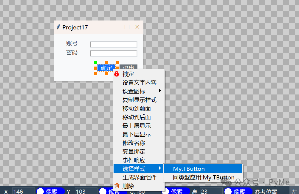Click the 账号 input field
Screen dimensions: 299x194
[113, 44]
